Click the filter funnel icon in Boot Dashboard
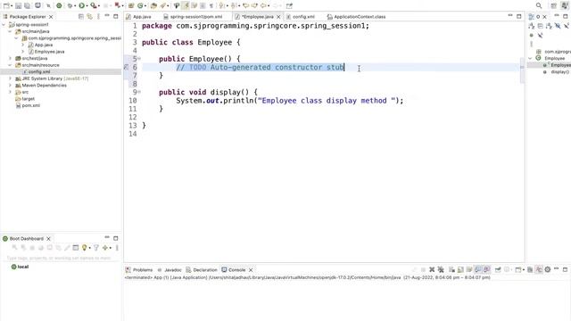The height and width of the screenshot is (321, 571). pyautogui.click(x=96, y=248)
